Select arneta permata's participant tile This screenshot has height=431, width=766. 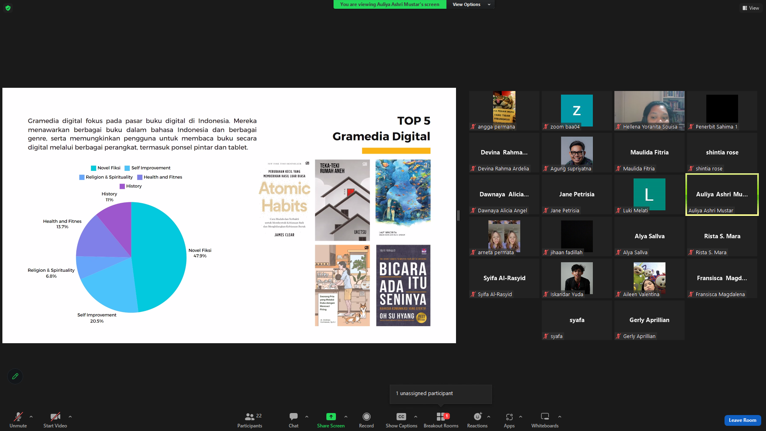504,236
